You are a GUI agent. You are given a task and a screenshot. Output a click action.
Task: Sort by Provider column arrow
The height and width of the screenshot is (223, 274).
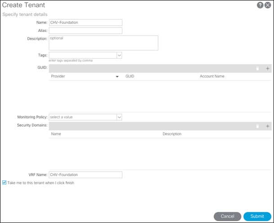(x=117, y=77)
